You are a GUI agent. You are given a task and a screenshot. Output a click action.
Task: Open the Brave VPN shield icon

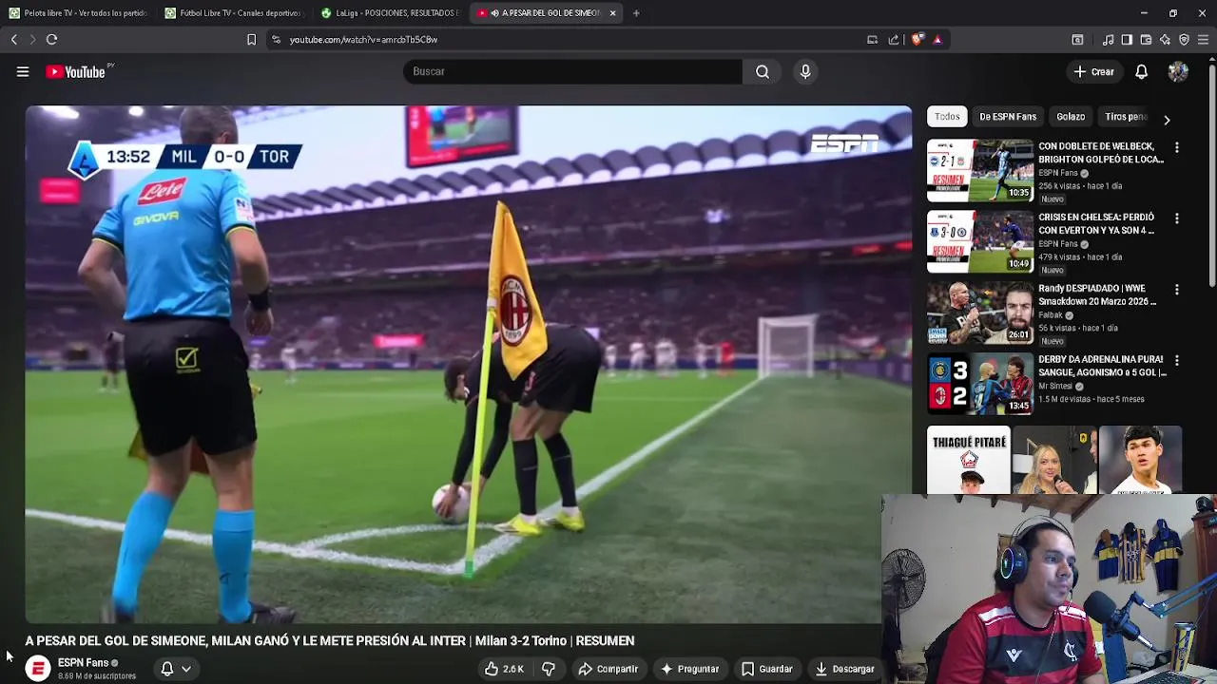pyautogui.click(x=1184, y=39)
